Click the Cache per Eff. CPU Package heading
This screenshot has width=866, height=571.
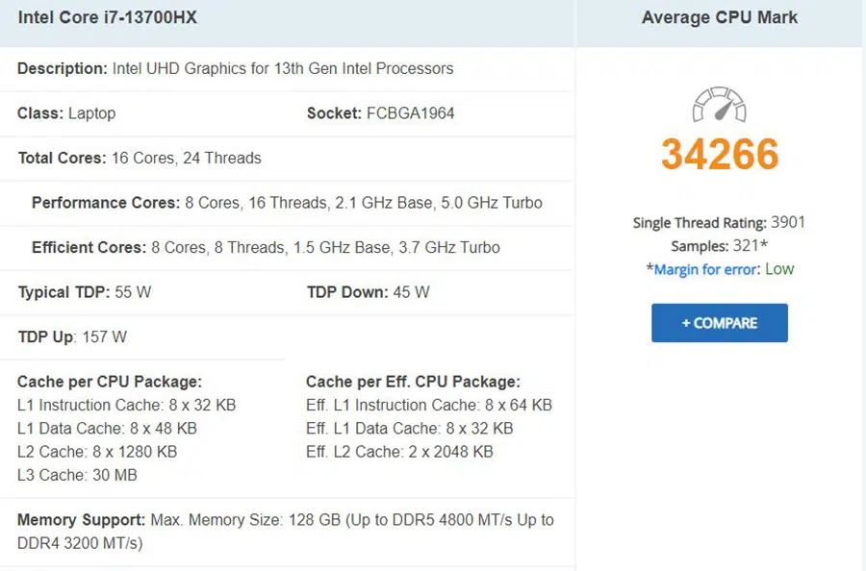tap(413, 382)
